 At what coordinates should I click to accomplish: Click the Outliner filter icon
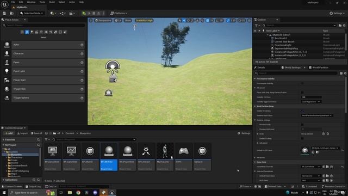point(257,26)
